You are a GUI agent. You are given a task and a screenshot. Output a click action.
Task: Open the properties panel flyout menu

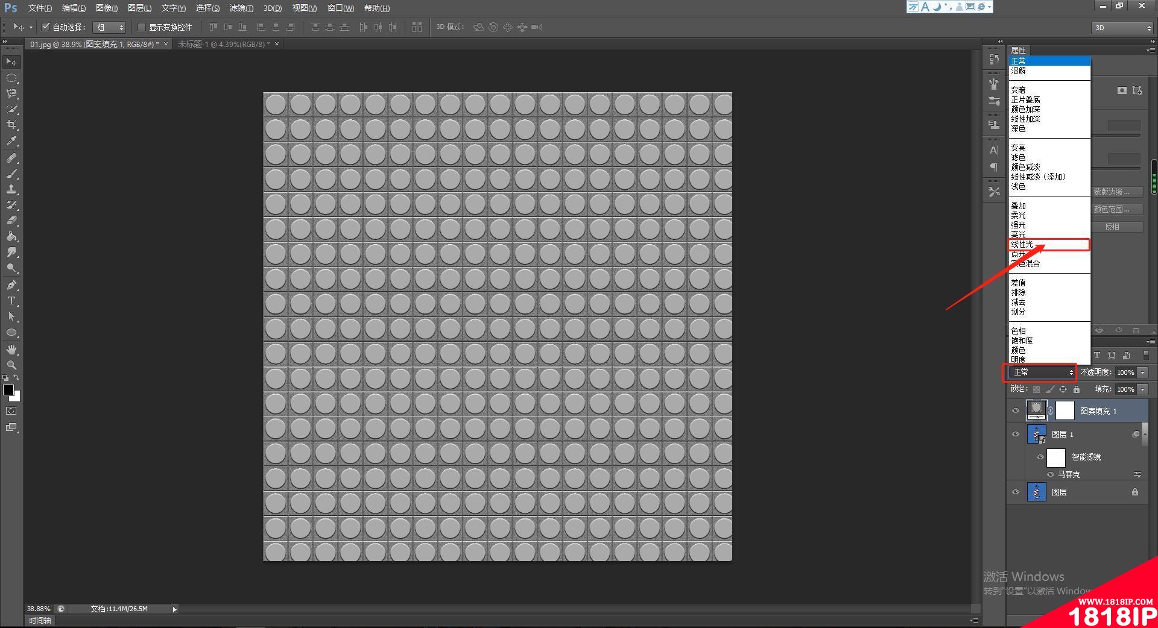[1151, 51]
